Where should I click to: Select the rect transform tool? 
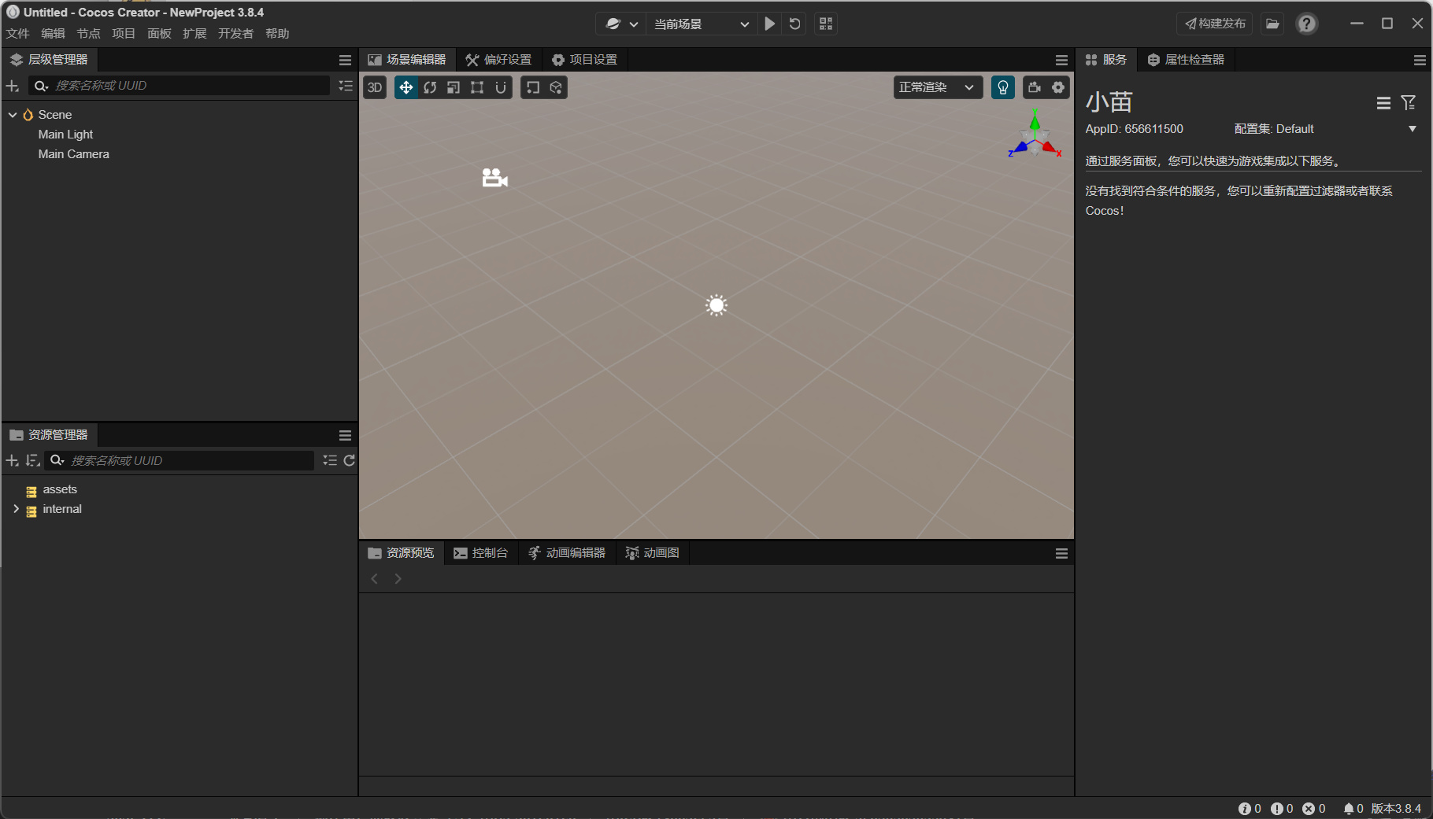pos(477,87)
